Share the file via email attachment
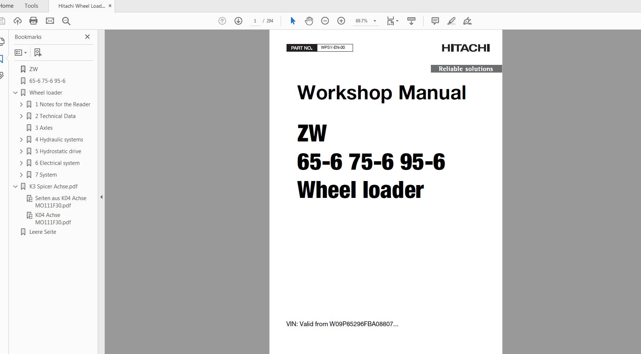Viewport: 641px width, 354px height. pos(50,21)
